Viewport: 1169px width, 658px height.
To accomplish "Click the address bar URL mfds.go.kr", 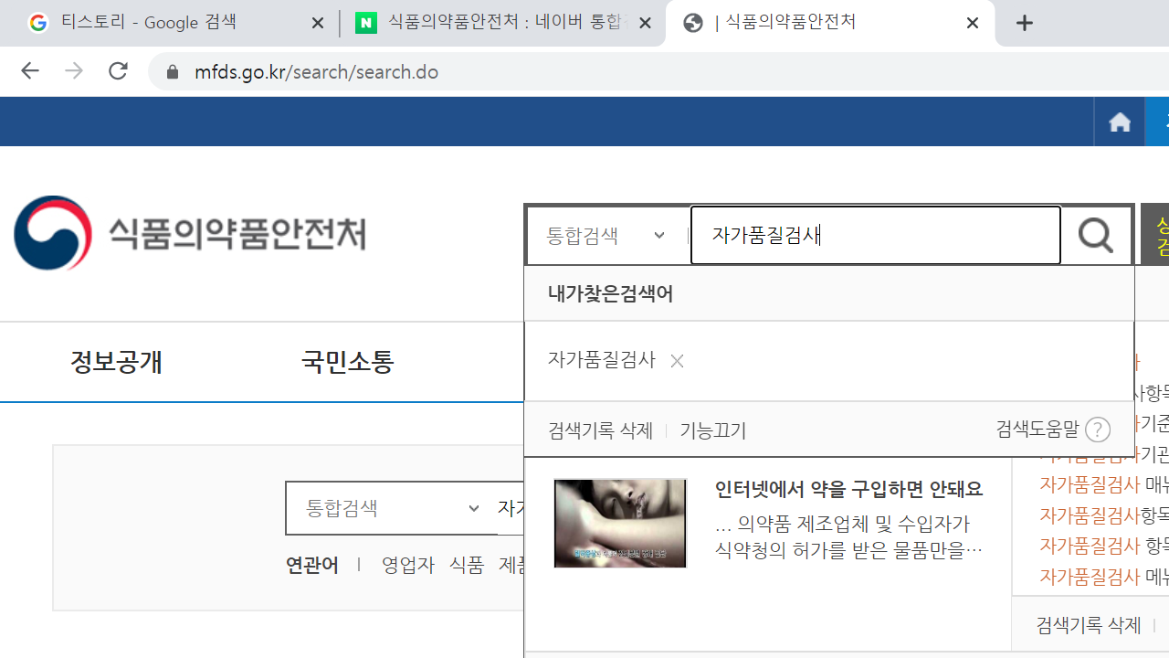I will pyautogui.click(x=317, y=72).
